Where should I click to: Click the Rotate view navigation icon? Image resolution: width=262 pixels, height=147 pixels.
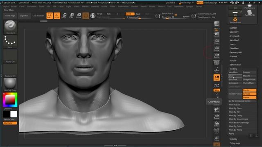217,124
